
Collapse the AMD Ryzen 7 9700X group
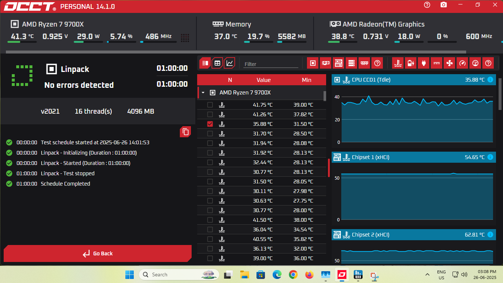coord(203,93)
